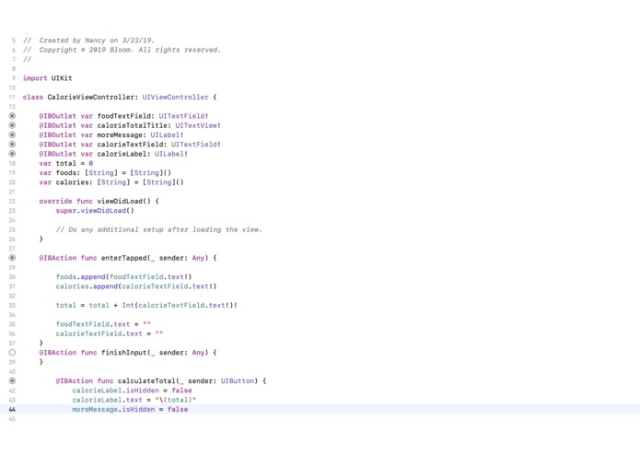Screen dimensions: 640x455
Task: Click the finishInput function name
Action: click(x=123, y=352)
